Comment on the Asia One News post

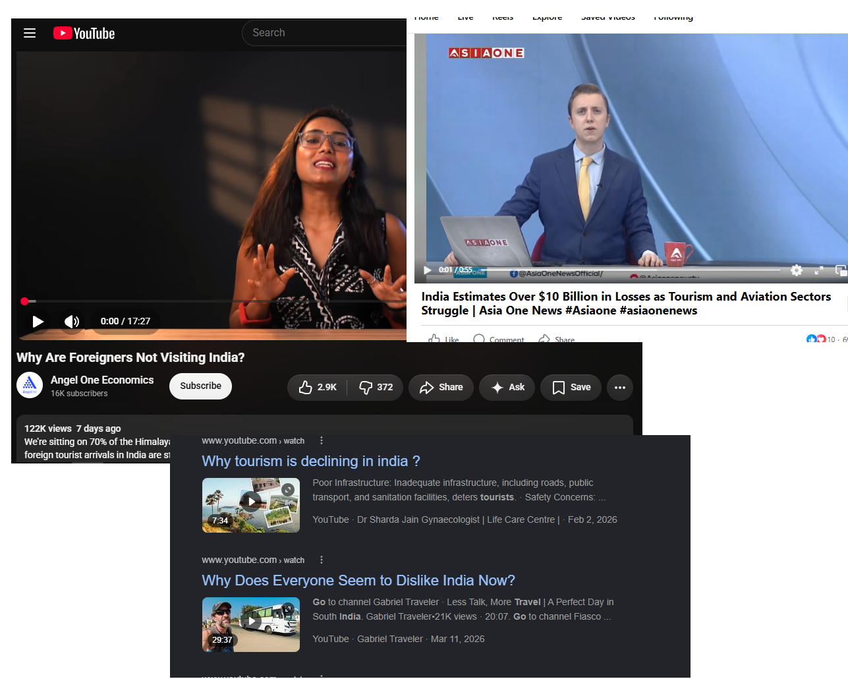(499, 339)
